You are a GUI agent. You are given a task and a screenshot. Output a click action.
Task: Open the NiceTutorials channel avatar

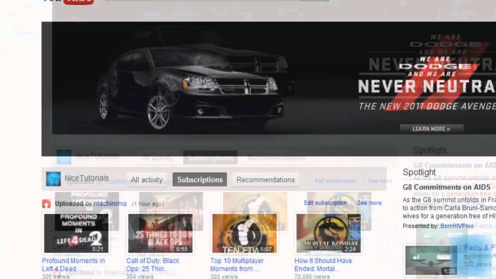[x=53, y=179]
